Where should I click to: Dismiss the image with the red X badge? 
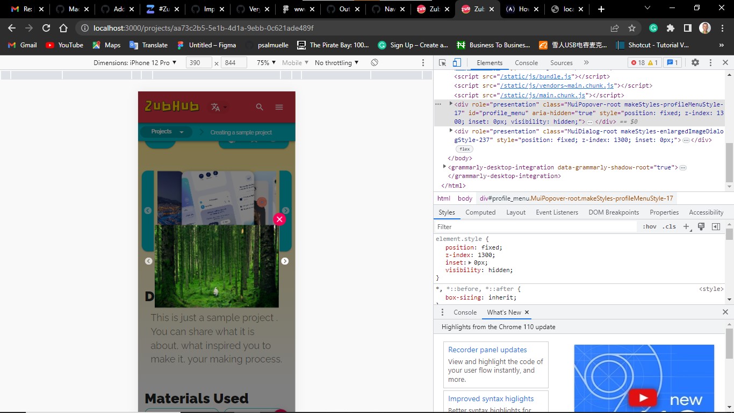click(279, 219)
